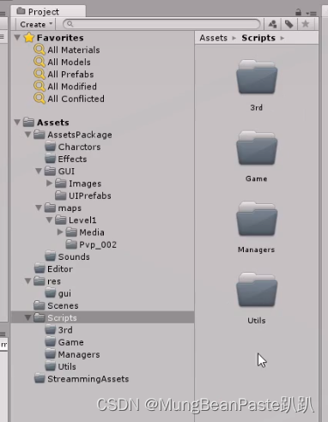This screenshot has width=328, height=422.
Task: Expand the Media folder
Action: tap(60, 232)
